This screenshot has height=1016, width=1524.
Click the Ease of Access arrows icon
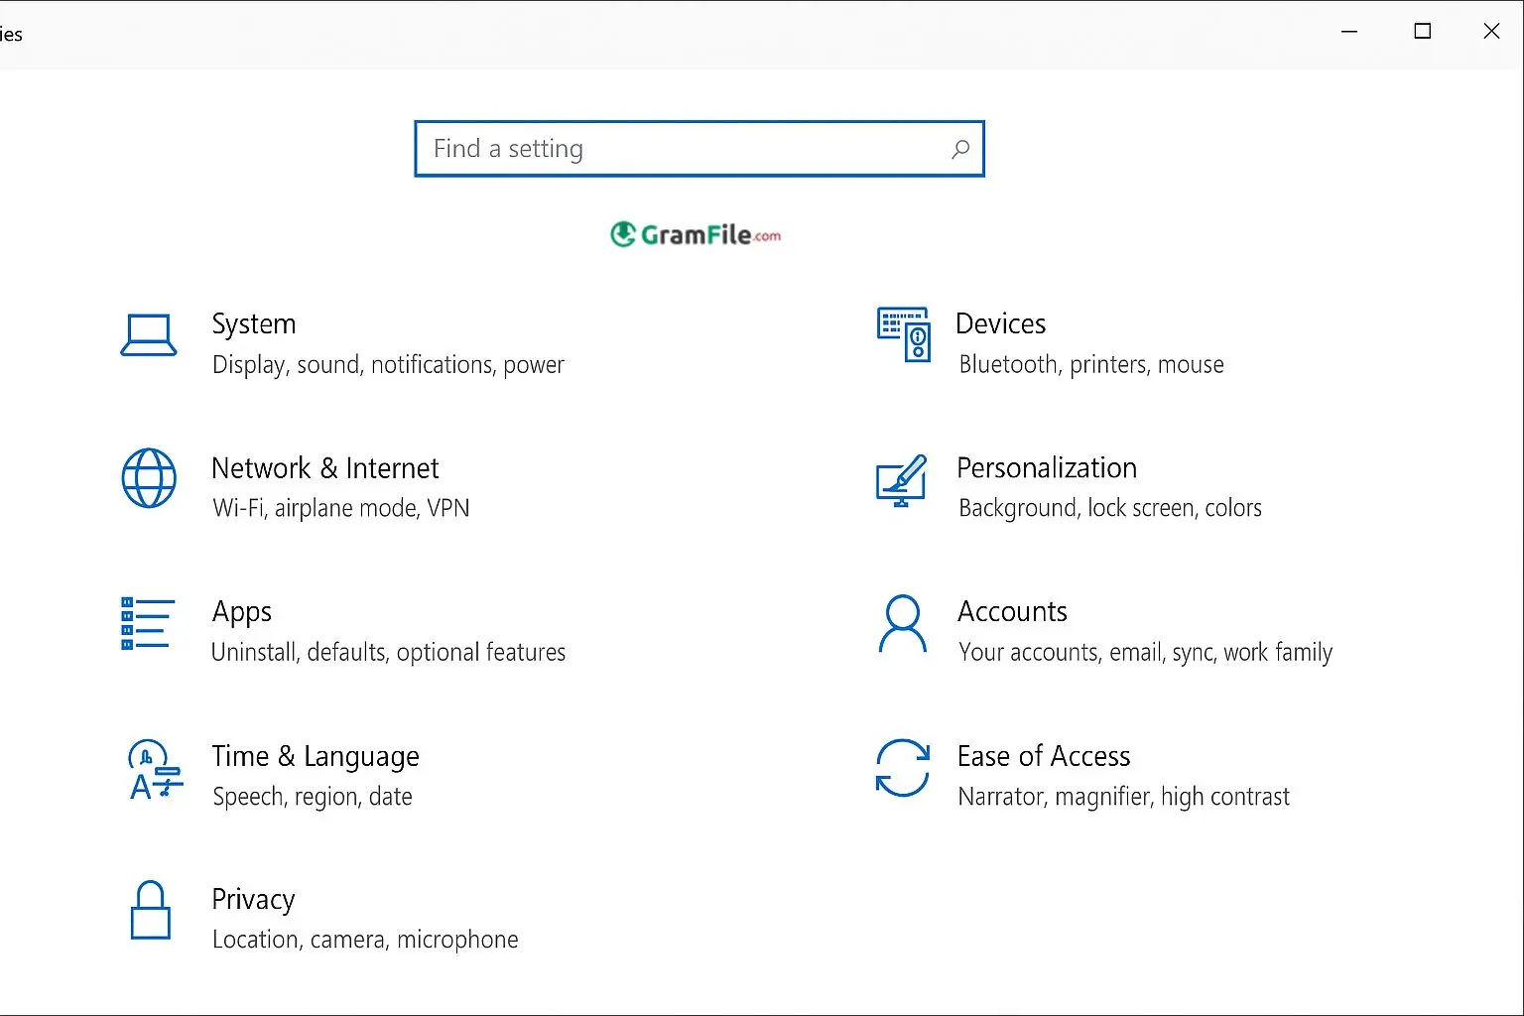pos(902,768)
